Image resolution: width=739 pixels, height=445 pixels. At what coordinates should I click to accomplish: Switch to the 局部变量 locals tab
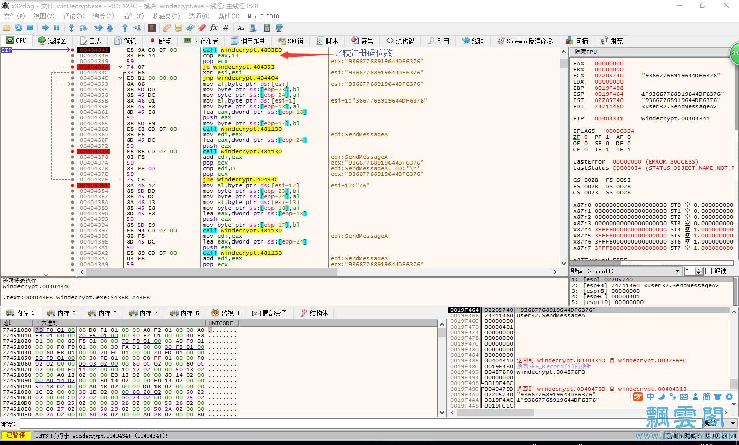(270, 313)
